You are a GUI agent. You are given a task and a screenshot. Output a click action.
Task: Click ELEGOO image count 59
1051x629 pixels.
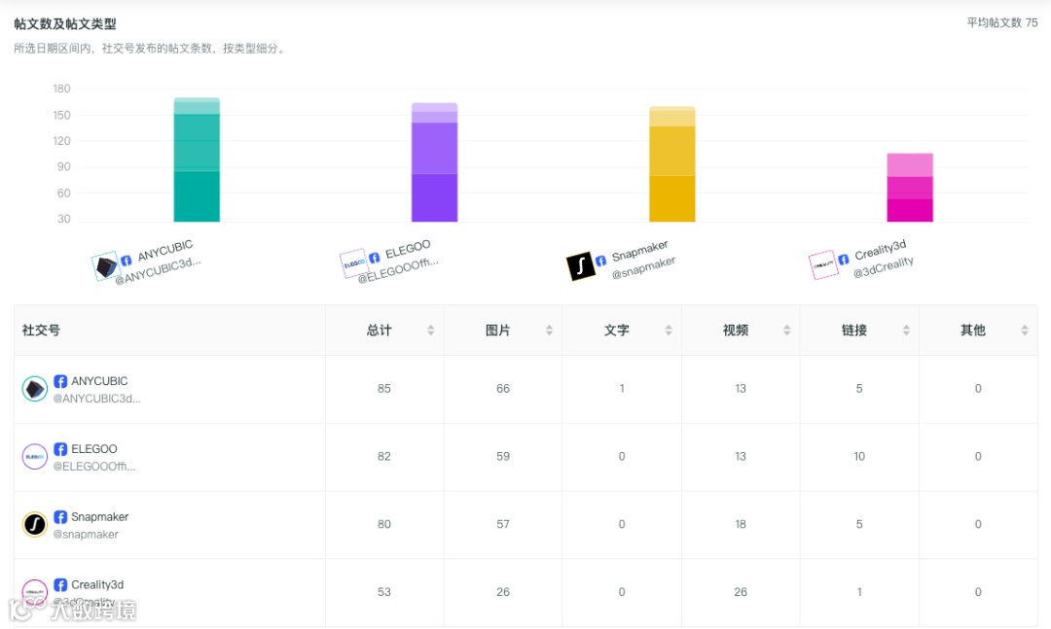coord(503,456)
